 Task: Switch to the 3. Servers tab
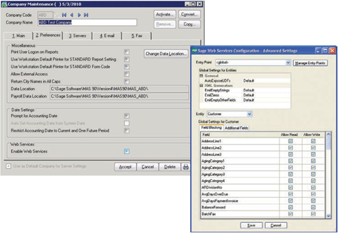click(x=78, y=36)
